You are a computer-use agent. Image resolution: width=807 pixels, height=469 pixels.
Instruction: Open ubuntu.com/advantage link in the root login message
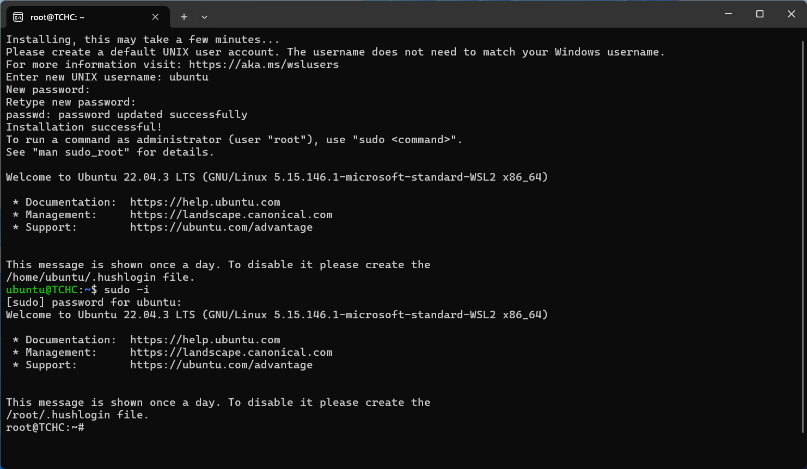[221, 365]
